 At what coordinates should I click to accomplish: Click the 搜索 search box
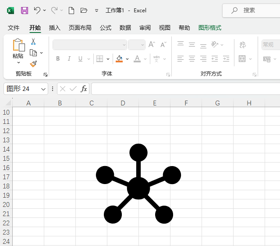point(251,11)
